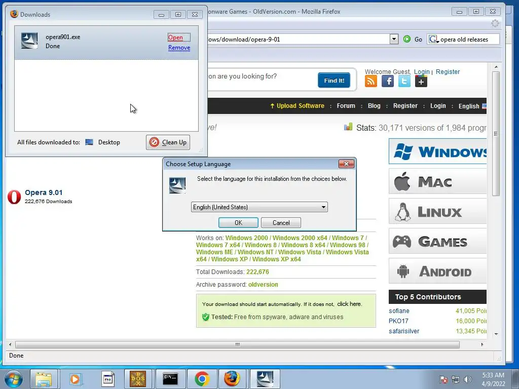Focus the 'opera old releases' search field
The image size is (519, 389).
469,40
